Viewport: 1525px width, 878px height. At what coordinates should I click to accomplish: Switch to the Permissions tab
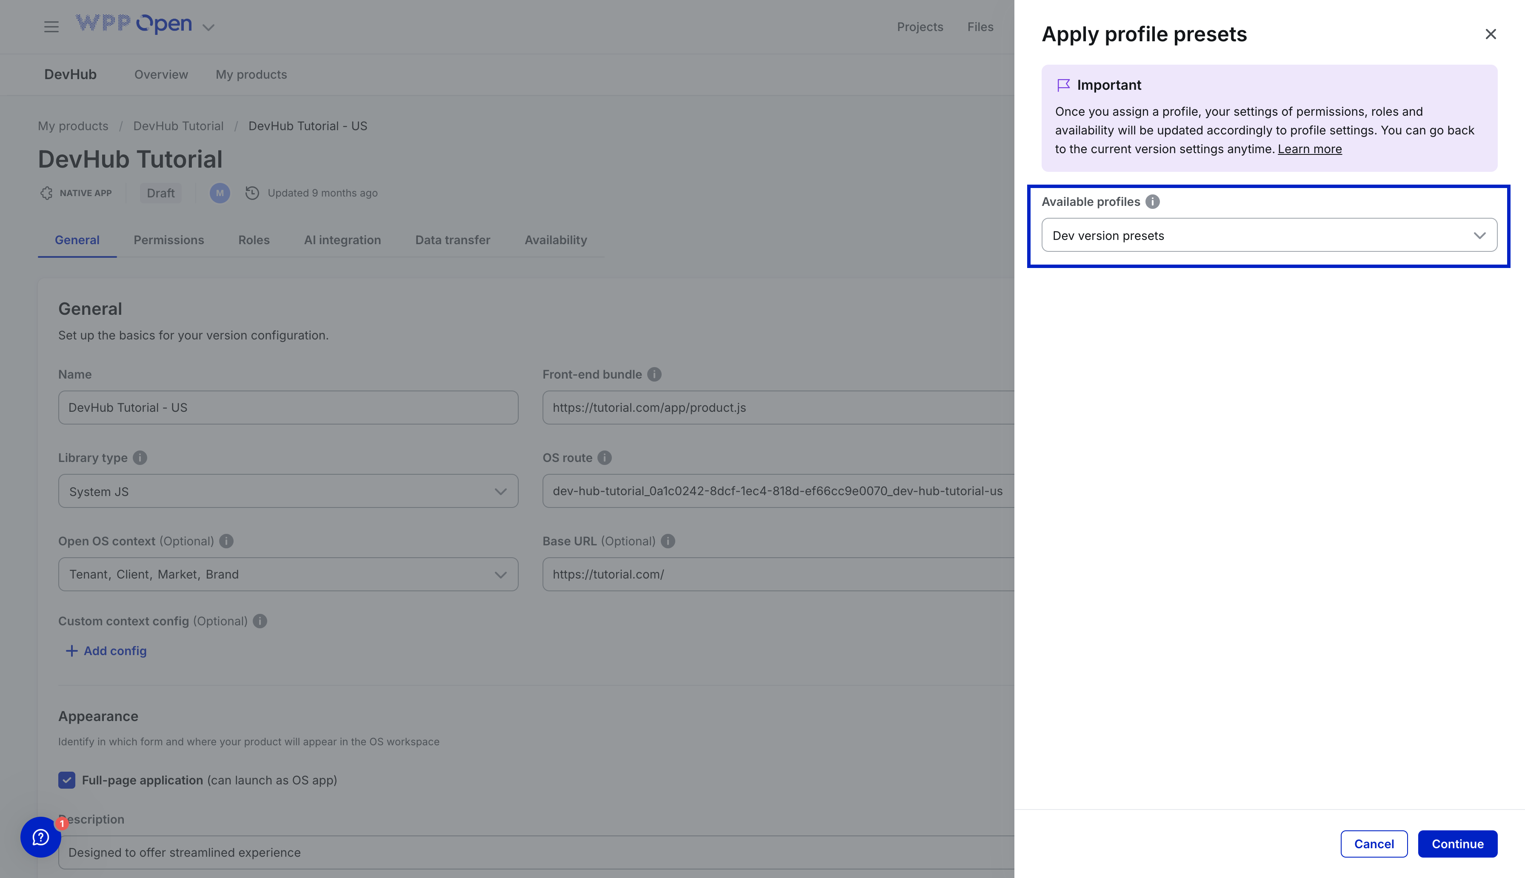pyautogui.click(x=169, y=240)
